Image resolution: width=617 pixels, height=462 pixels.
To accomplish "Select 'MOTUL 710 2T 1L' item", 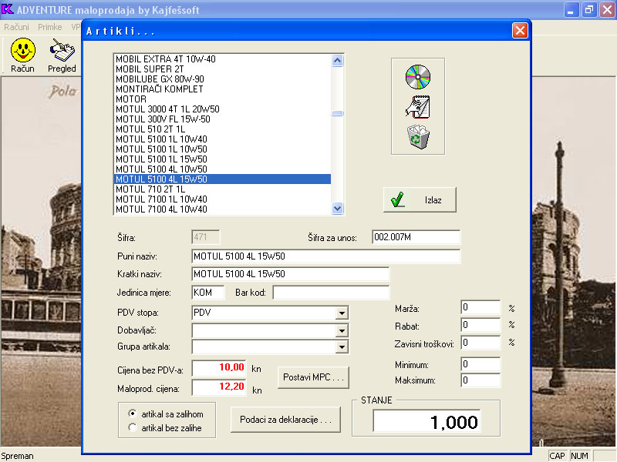I will [222, 189].
